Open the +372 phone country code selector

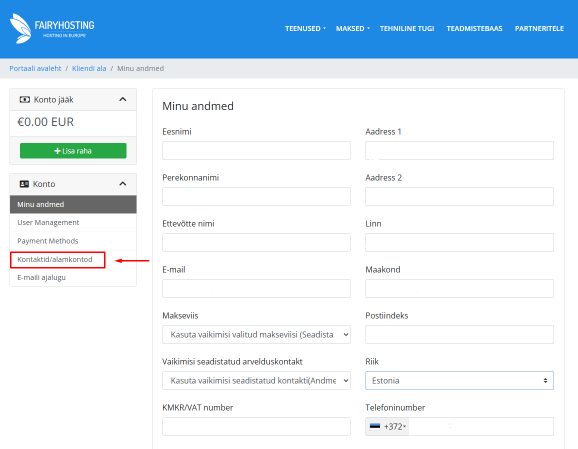(x=388, y=426)
